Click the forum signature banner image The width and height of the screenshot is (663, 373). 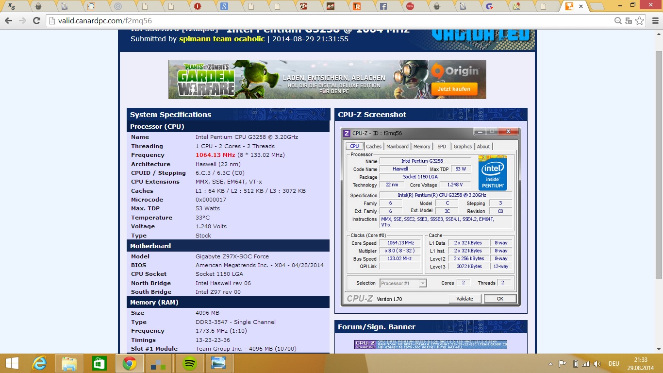click(431, 344)
